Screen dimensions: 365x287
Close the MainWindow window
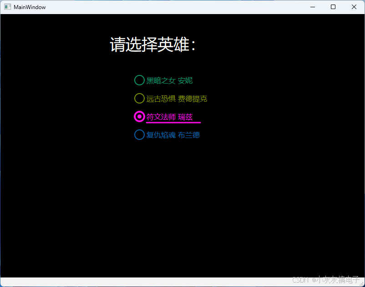pos(354,7)
